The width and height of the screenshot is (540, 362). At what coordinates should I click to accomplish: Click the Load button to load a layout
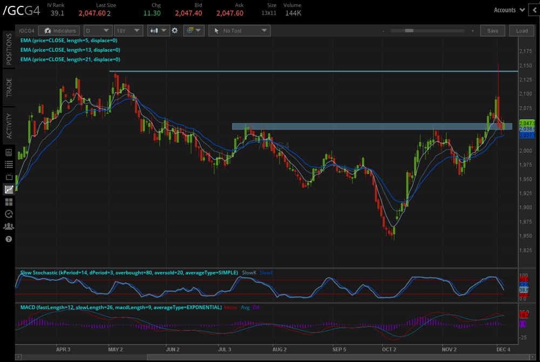pyautogui.click(x=522, y=31)
